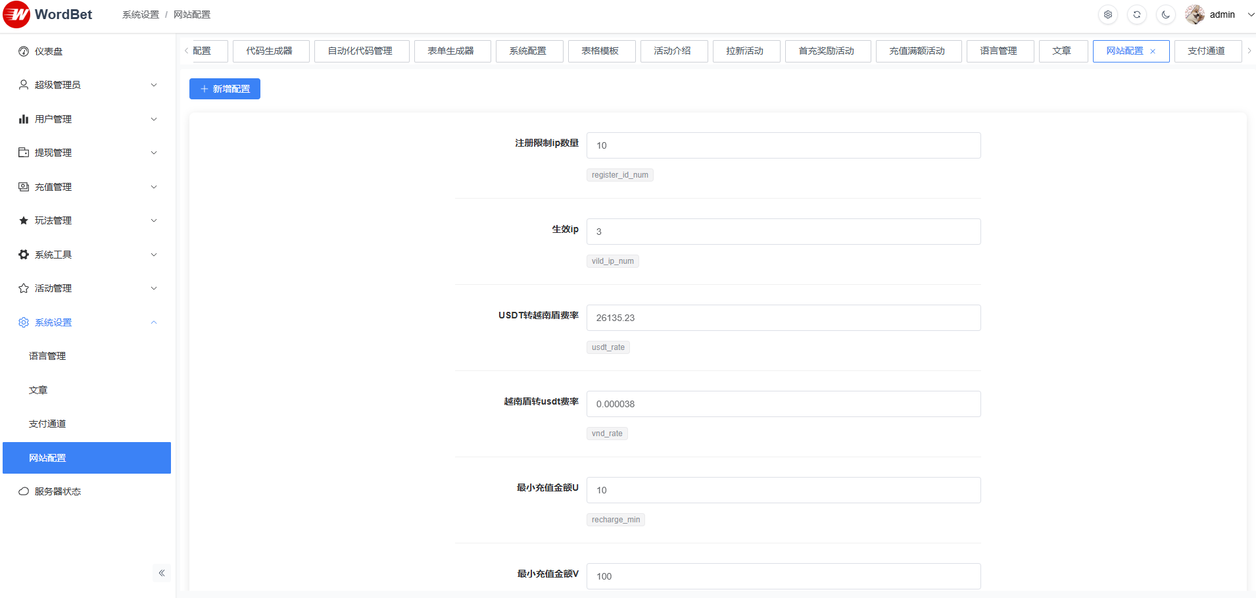
Task: Close the 网站配置 tab
Action: pyautogui.click(x=1153, y=51)
